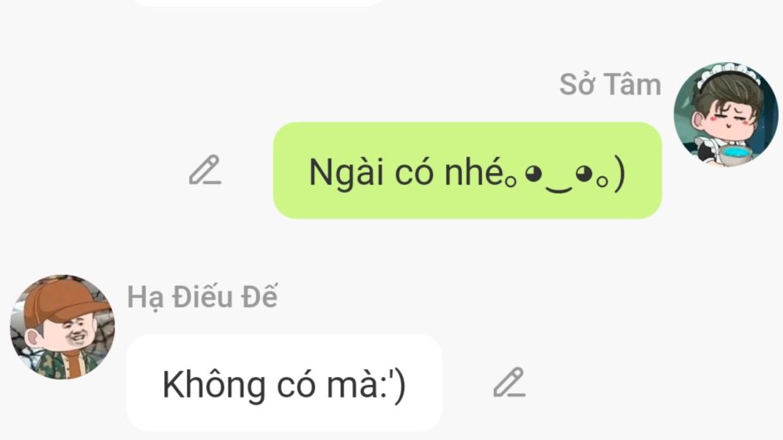This screenshot has height=440, width=783.
Task: Click the sender name "Sở Tâm"
Action: click(610, 84)
